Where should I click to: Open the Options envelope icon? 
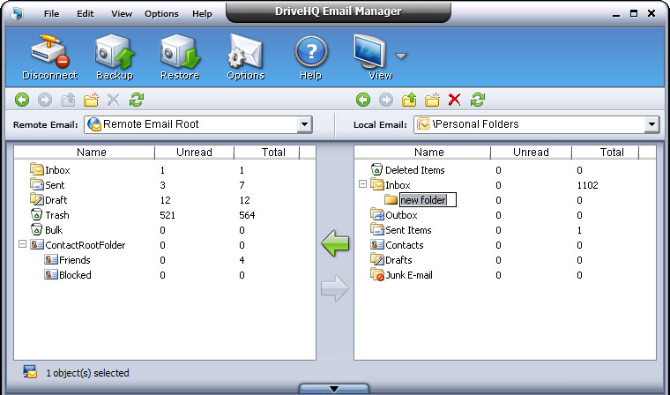click(x=245, y=55)
